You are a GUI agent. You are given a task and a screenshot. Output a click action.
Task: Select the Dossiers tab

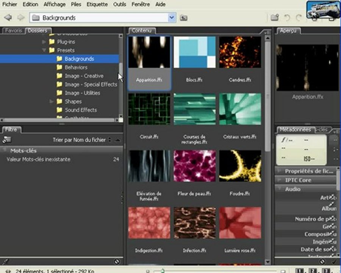tap(38, 30)
